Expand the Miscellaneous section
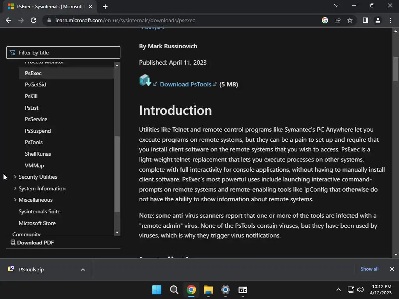The height and width of the screenshot is (299, 399). click(34, 200)
